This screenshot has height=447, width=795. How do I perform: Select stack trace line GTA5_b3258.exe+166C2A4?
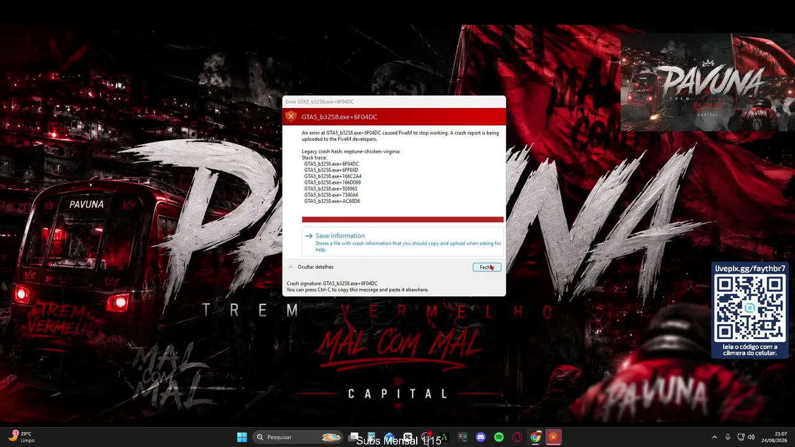pos(333,176)
